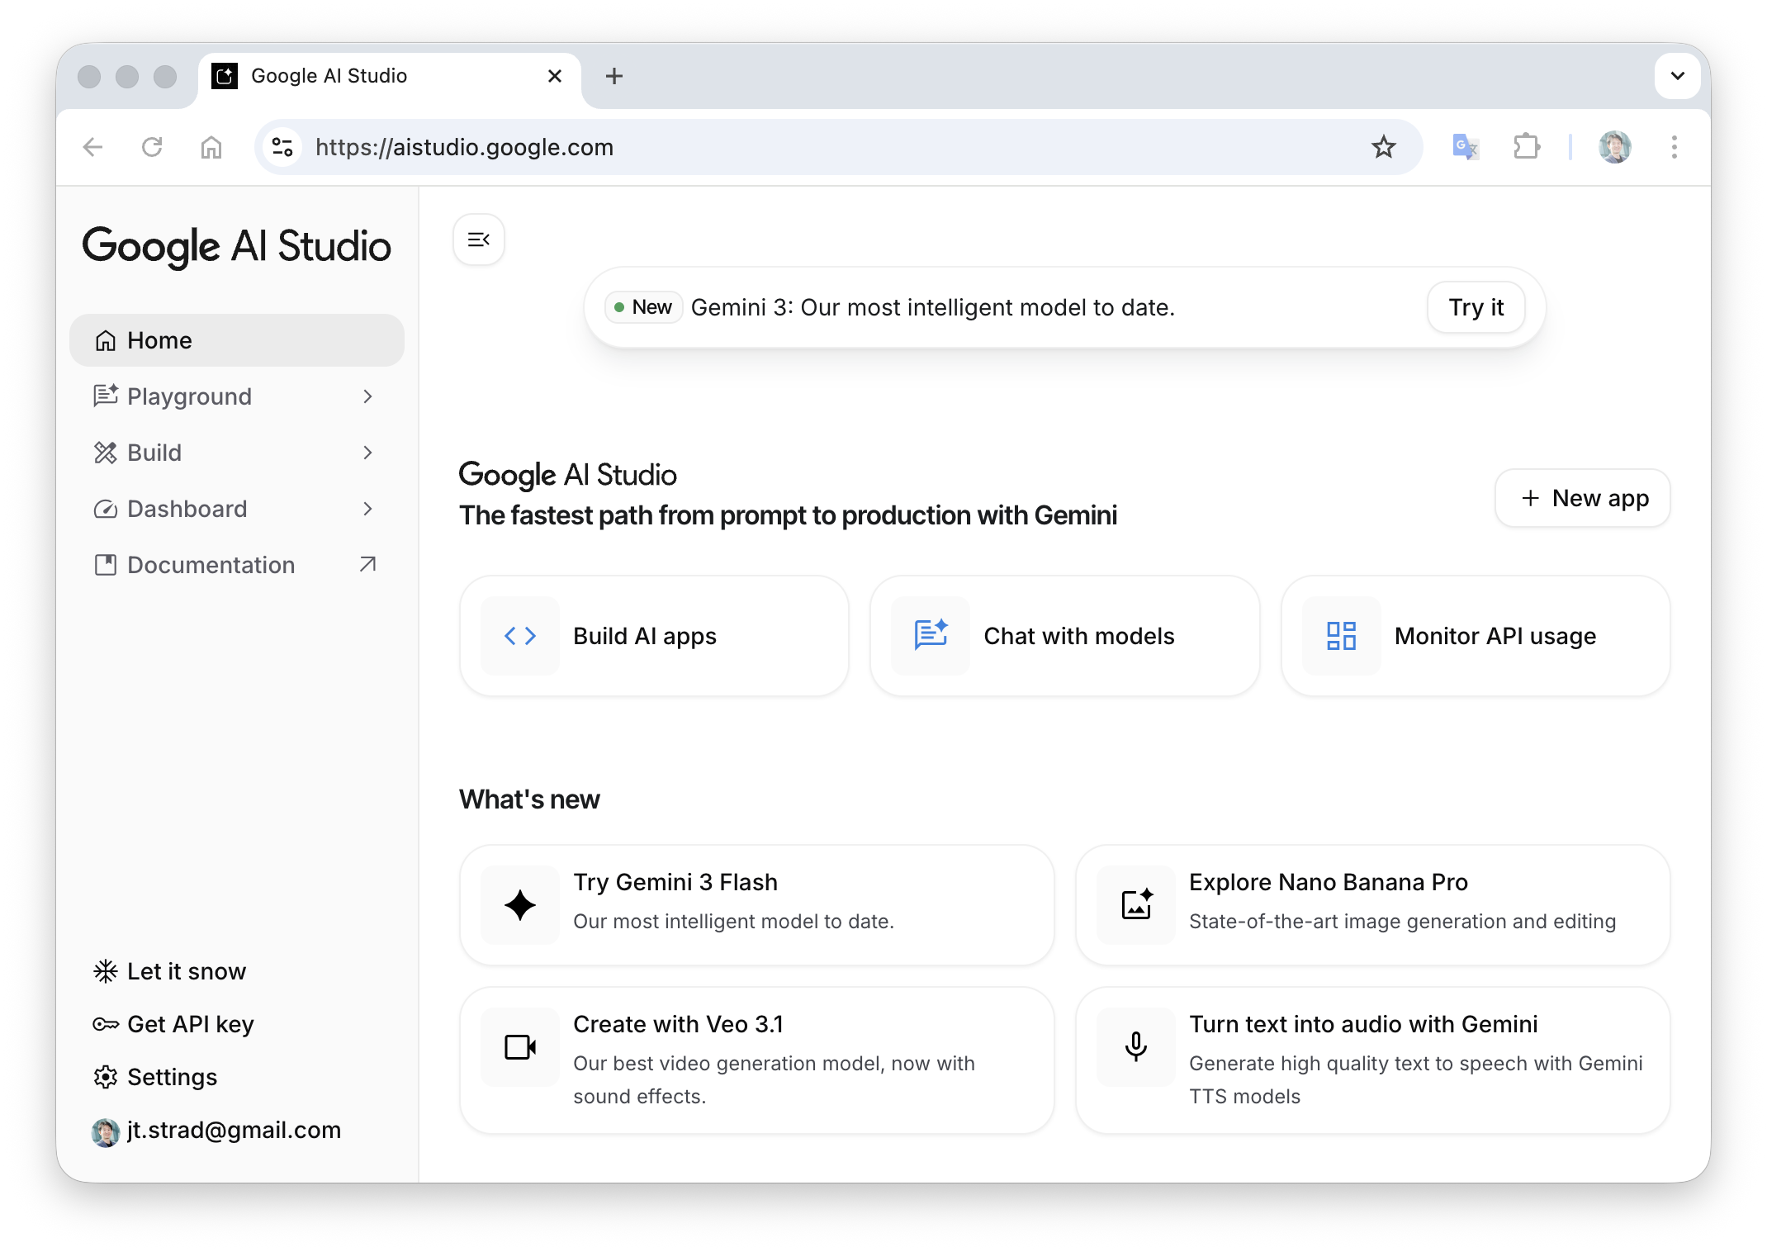This screenshot has height=1252, width=1767.
Task: Expand the Playground menu chevron
Action: [367, 396]
